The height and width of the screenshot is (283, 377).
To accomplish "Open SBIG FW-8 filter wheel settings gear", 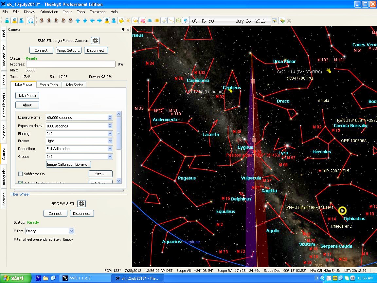I will coord(81,204).
